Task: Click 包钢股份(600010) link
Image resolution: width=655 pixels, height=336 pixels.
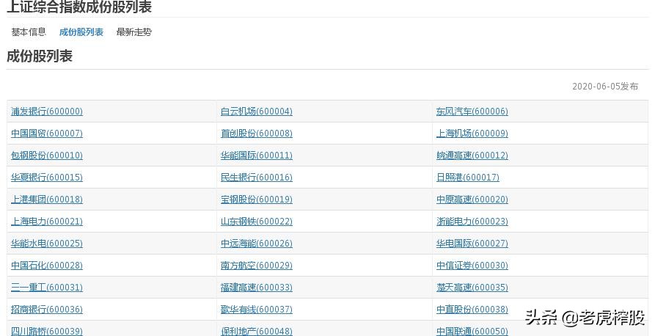Action: click(x=47, y=156)
